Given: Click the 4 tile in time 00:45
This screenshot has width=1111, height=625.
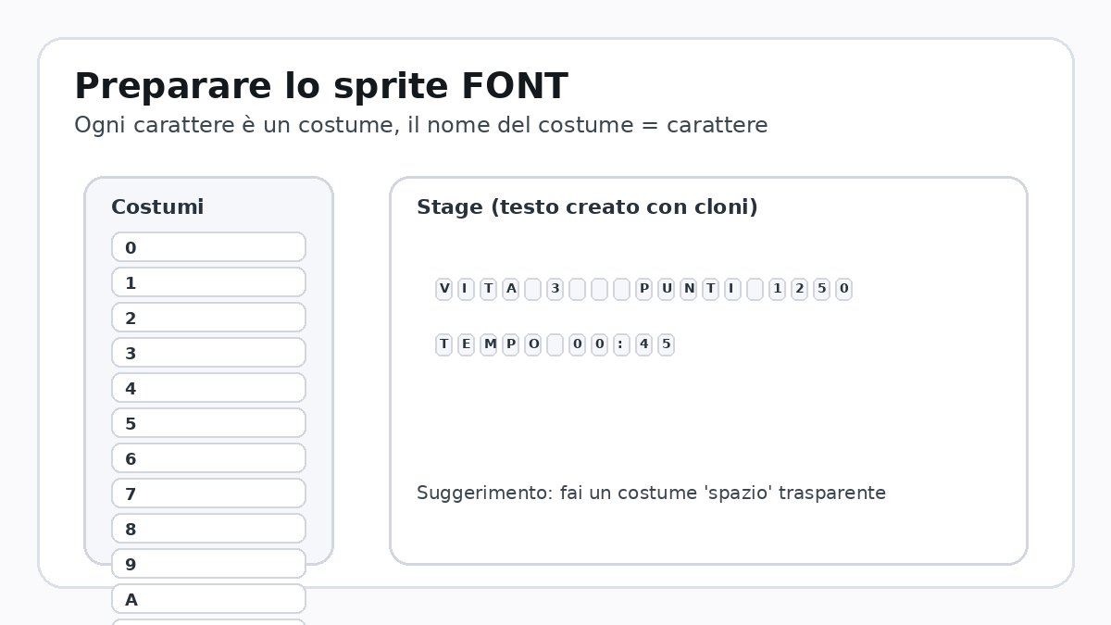Looking at the screenshot, I should [644, 344].
